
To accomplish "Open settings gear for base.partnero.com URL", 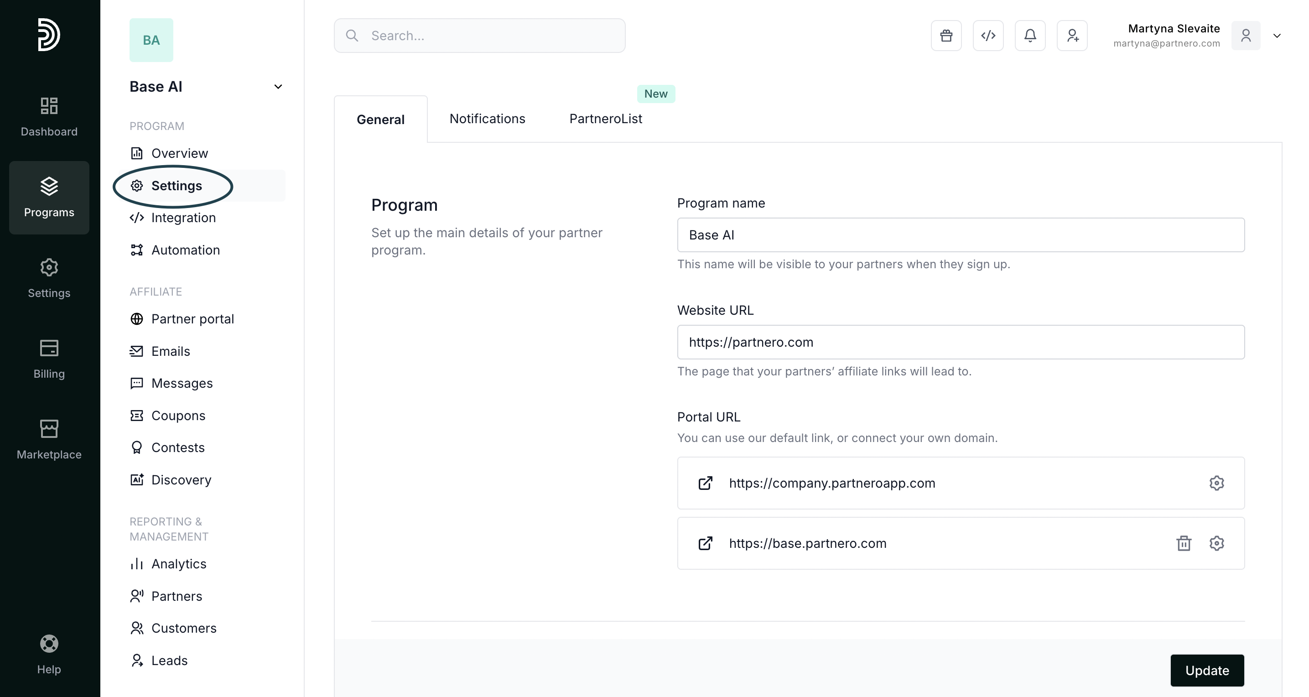I will point(1216,543).
